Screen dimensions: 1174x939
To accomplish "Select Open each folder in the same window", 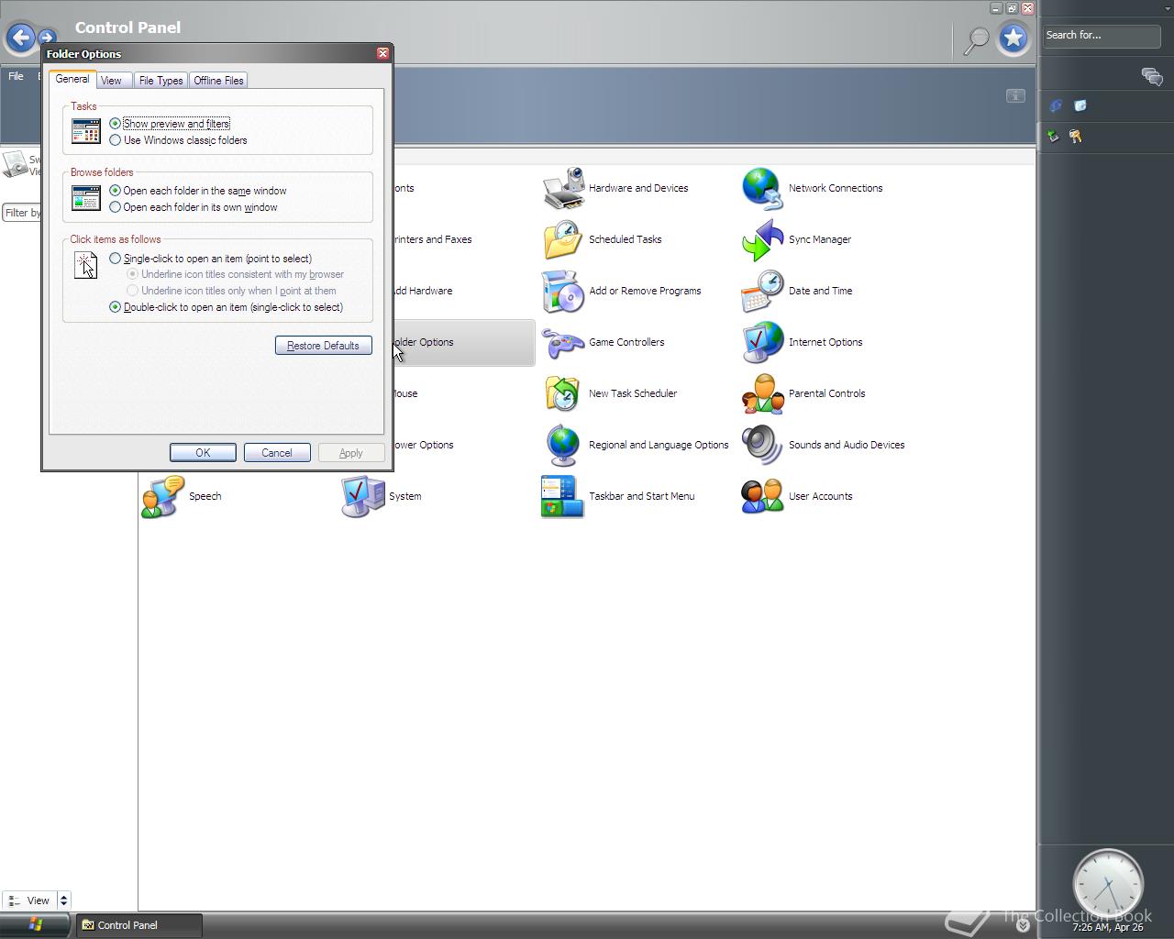I will (x=197, y=191).
